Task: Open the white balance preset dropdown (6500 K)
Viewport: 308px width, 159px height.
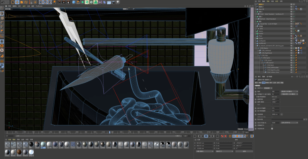Action: pyautogui.click(x=289, y=123)
